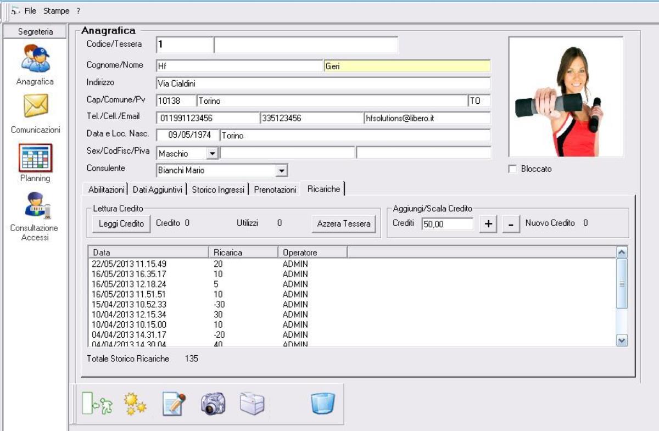Click the yellow stars new record icon
Viewport: 659px width, 431px height.
point(135,404)
